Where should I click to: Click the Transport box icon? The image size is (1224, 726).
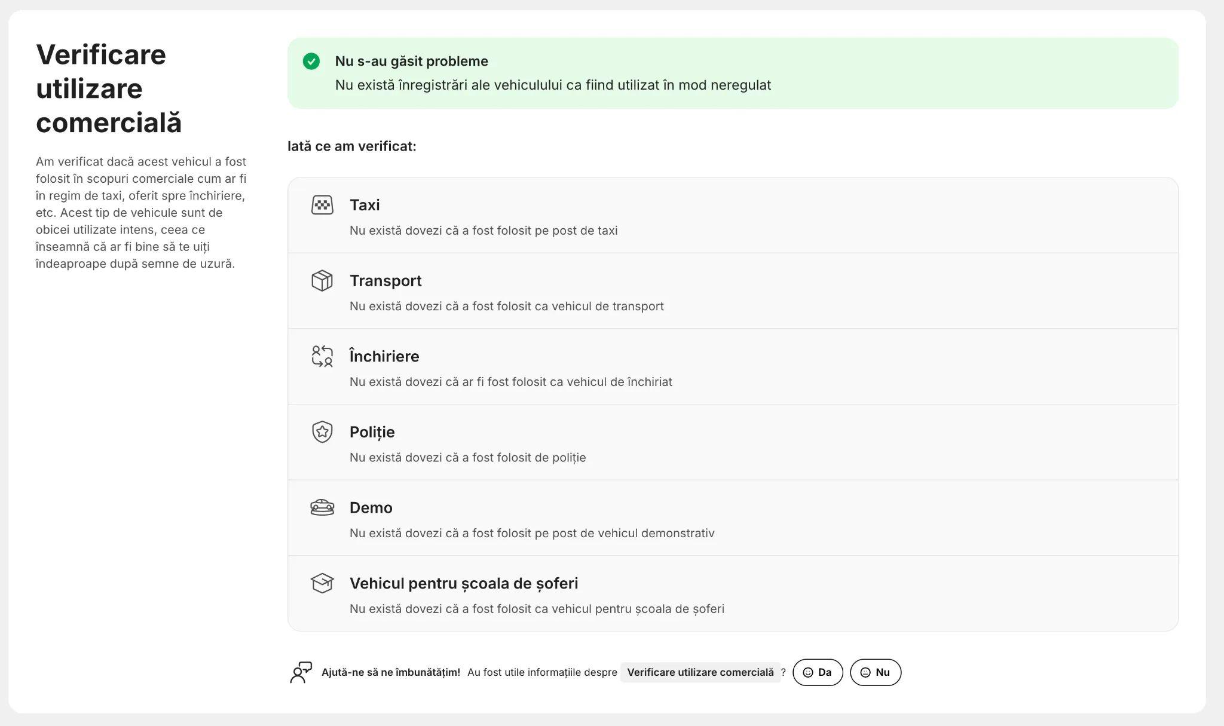(322, 280)
